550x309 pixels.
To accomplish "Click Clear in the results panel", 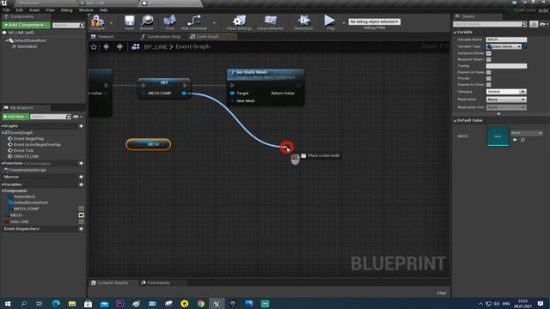I will coord(442,293).
